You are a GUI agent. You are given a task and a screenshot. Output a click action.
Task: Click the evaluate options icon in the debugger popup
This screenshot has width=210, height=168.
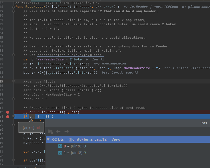[50, 131]
